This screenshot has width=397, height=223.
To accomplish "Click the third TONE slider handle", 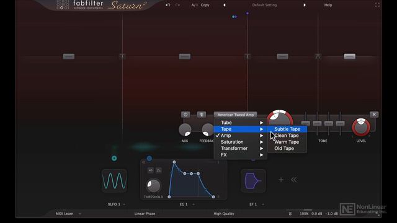I will pos(329,123).
